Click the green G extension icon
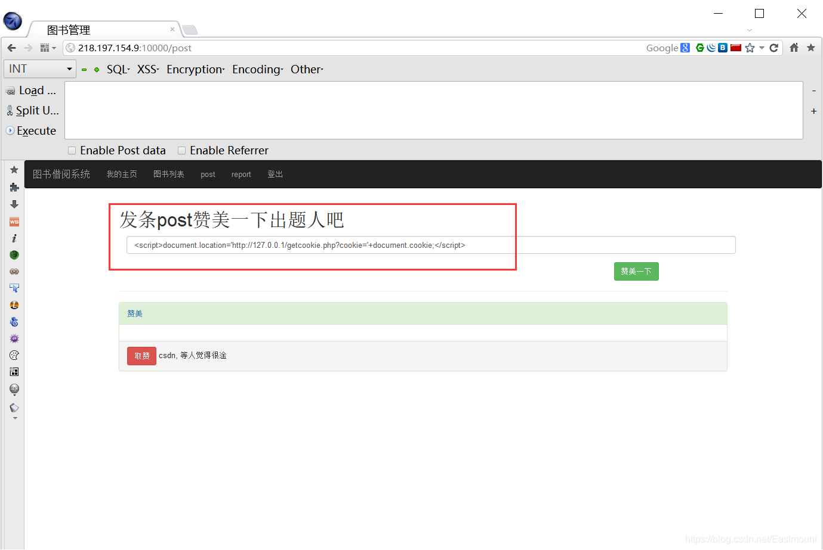This screenshot has height=550, width=823. [x=700, y=48]
